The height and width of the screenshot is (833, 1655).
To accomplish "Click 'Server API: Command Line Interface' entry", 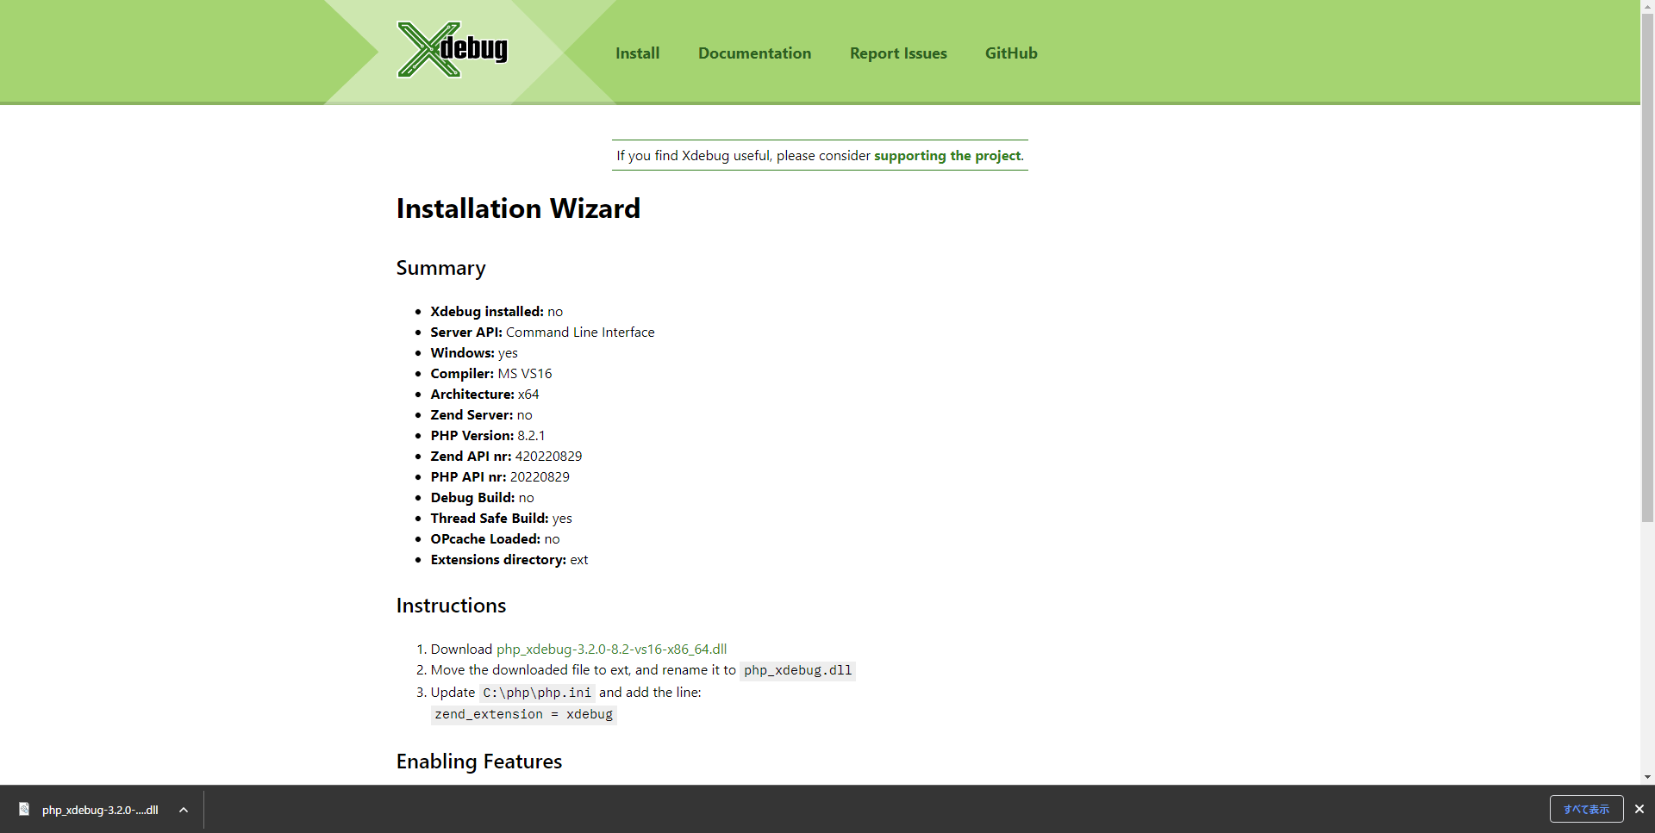I will pos(542,333).
